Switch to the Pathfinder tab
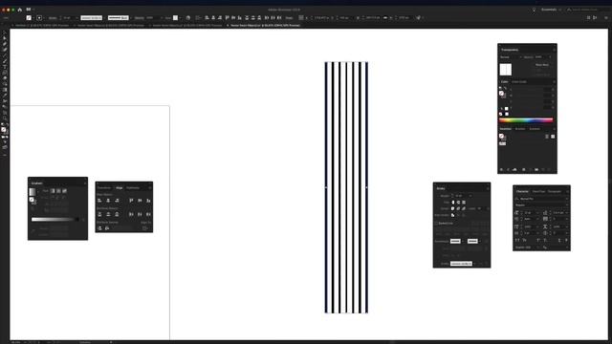This screenshot has height=344, width=612. [x=133, y=187]
